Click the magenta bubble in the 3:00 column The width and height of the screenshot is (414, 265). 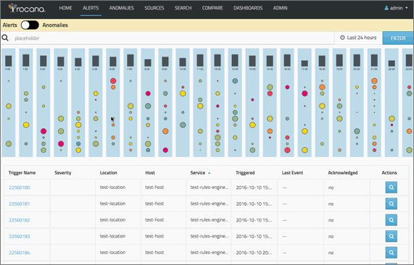point(61,143)
